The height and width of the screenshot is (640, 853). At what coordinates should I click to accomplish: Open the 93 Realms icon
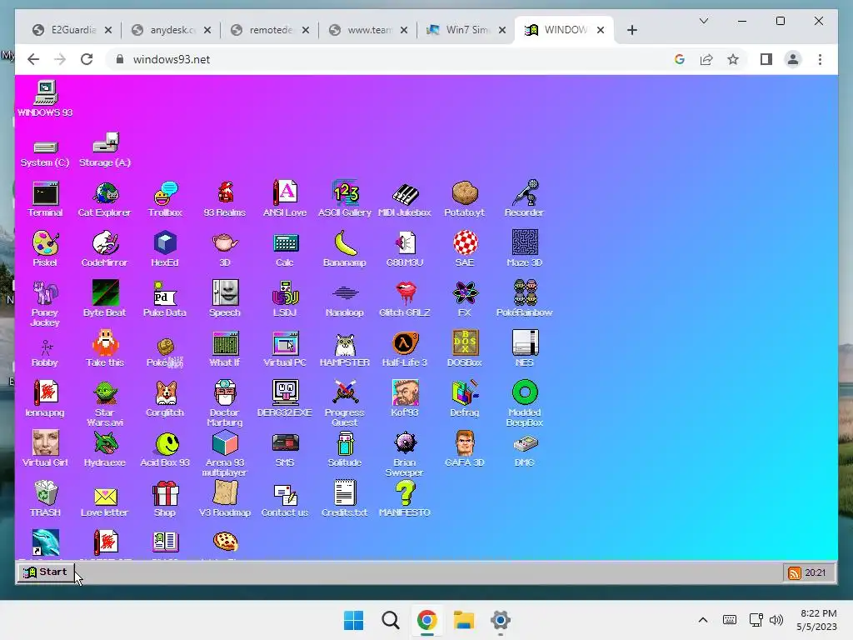[225, 199]
